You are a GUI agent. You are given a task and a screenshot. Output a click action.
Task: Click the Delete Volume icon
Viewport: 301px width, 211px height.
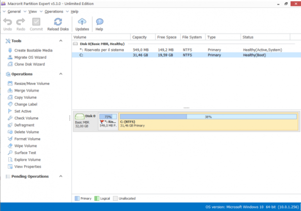pyautogui.click(x=10, y=132)
